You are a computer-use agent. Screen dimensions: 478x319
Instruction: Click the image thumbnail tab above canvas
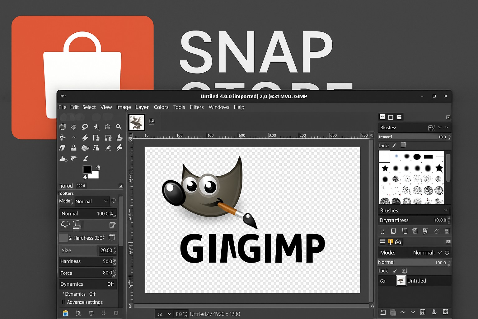[137, 122]
